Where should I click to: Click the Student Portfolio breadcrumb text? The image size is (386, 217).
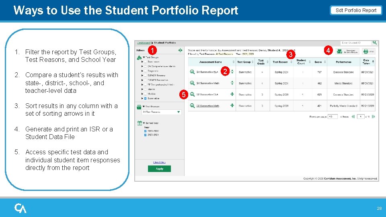pyautogui.click(x=165, y=43)
